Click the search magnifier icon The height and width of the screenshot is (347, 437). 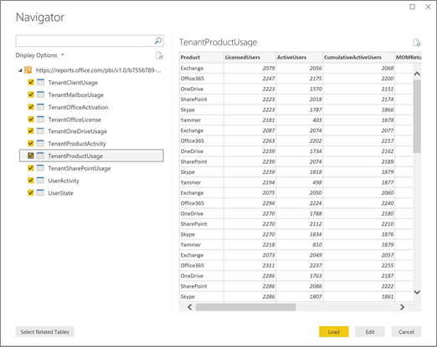[x=158, y=41]
